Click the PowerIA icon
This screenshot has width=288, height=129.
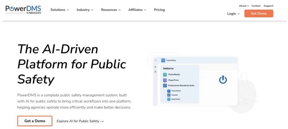pyautogui.click(x=169, y=95)
